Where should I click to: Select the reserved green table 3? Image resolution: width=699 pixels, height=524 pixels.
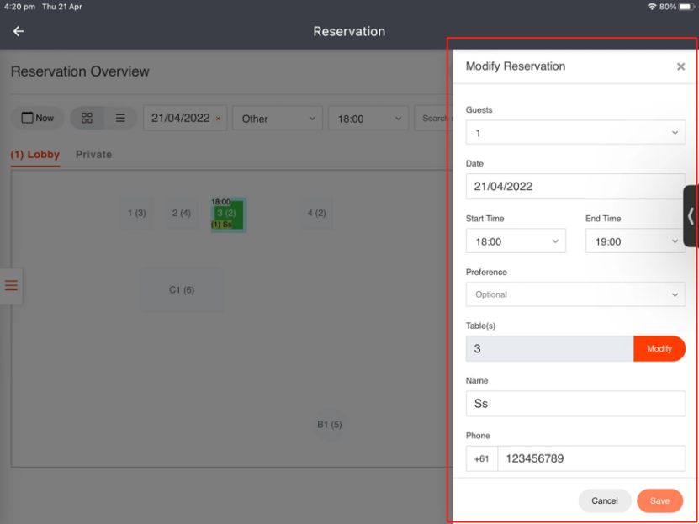click(227, 214)
